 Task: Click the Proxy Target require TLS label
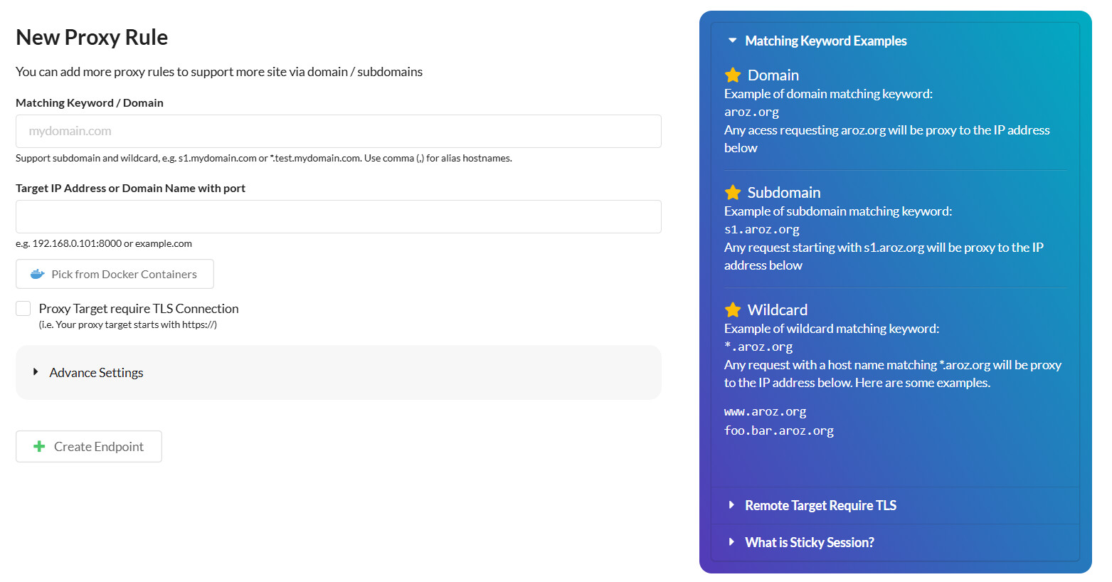tap(139, 308)
